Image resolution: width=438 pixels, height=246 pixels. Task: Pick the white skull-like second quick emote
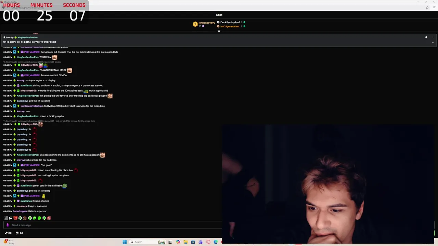point(11,218)
